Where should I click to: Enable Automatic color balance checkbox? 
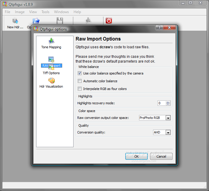coord(80,81)
